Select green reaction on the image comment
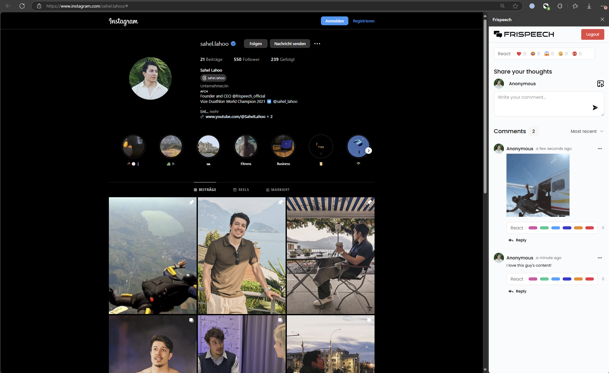This screenshot has width=609, height=373. click(544, 228)
